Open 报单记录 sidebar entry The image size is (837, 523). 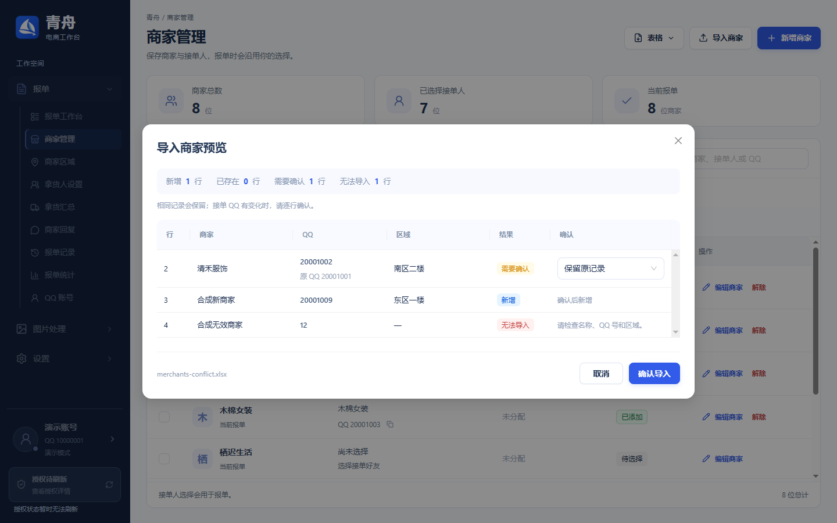73,252
